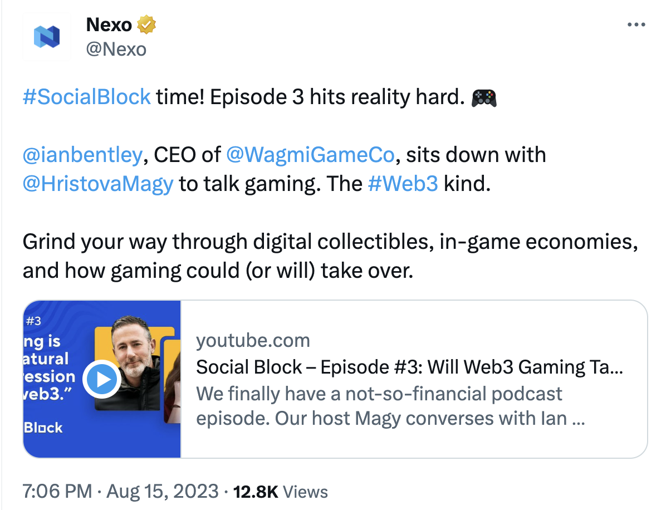Click the Social Block wordmark on the thumbnail
The height and width of the screenshot is (510, 666).
coord(43,429)
